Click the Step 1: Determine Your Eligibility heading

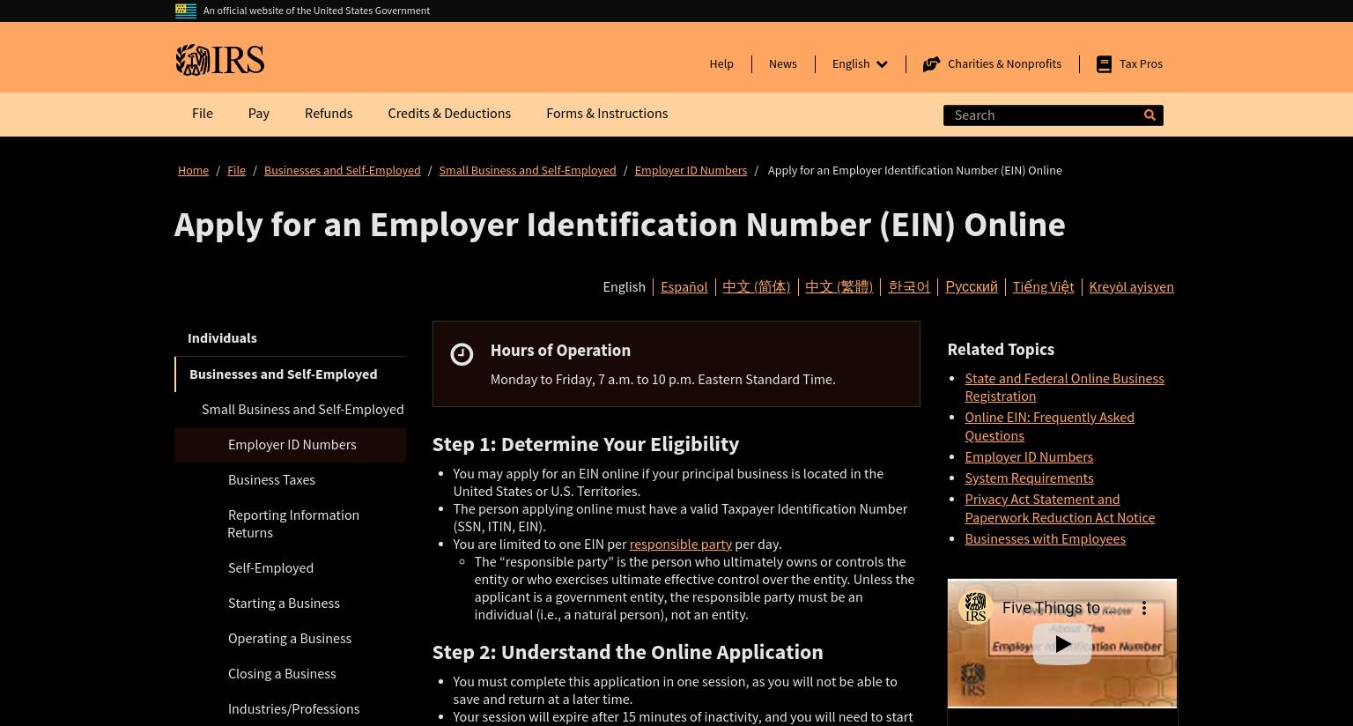coord(586,444)
